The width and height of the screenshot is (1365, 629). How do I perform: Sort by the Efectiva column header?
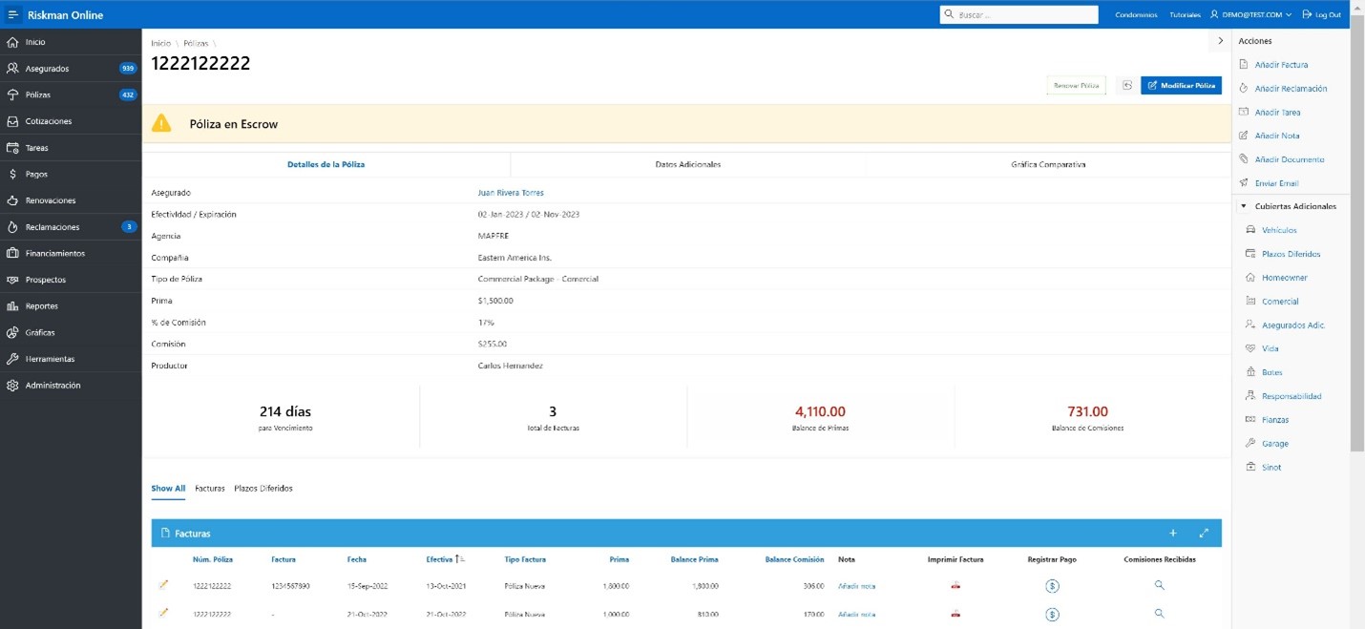point(440,559)
